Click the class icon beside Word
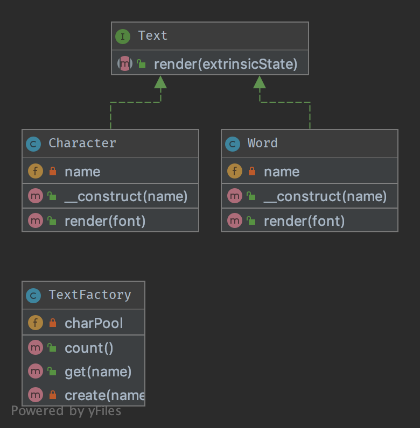This screenshot has height=428, width=420. (x=233, y=144)
